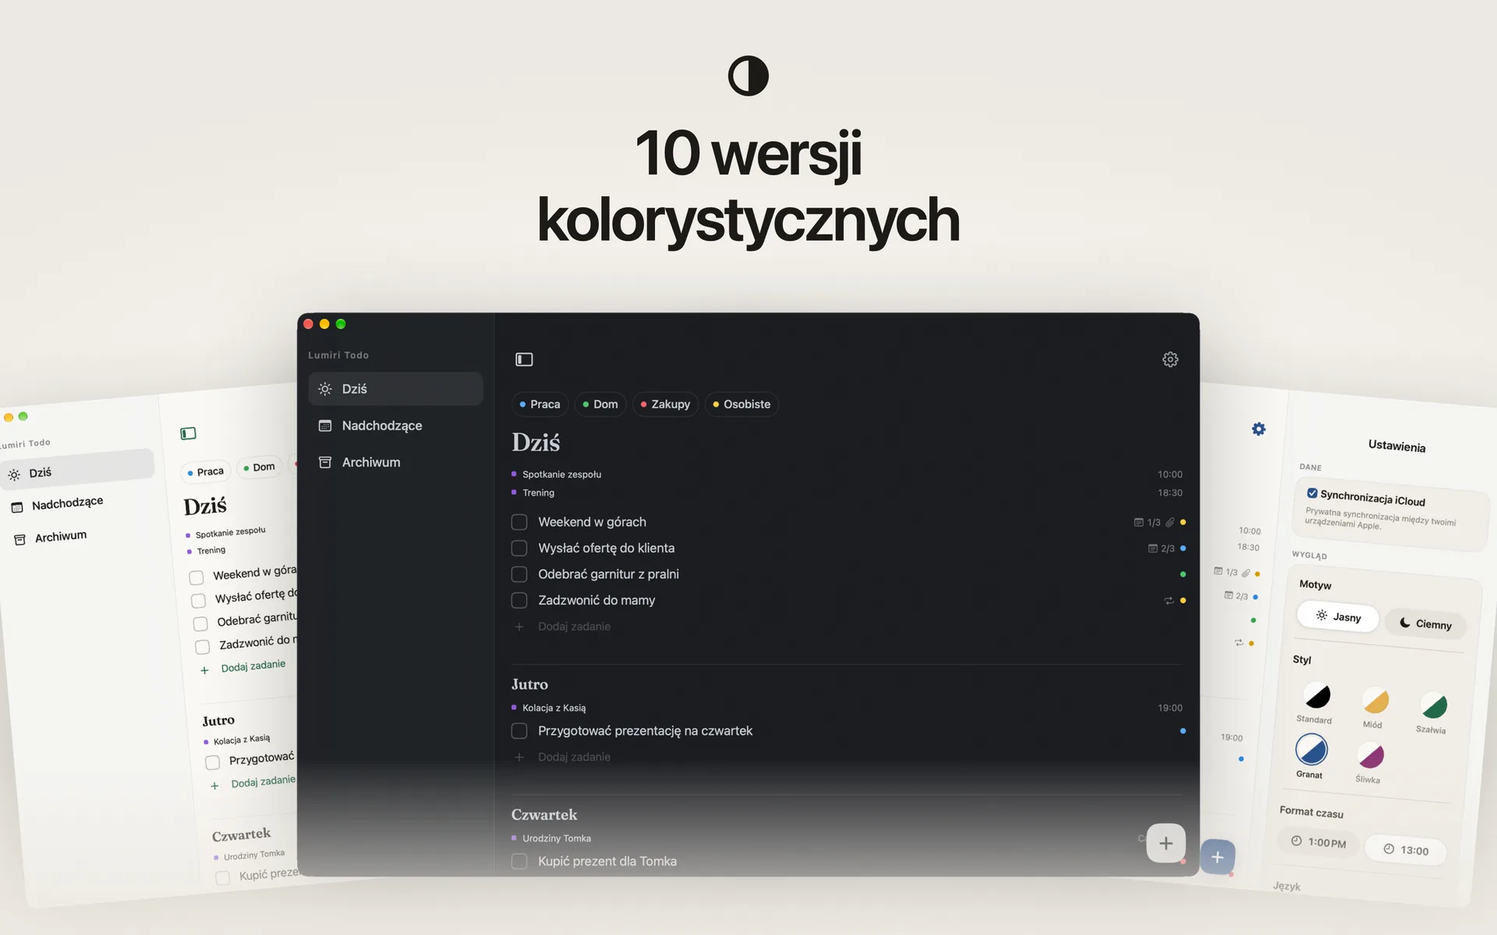Choose Śliwka style swatch

(x=1370, y=755)
